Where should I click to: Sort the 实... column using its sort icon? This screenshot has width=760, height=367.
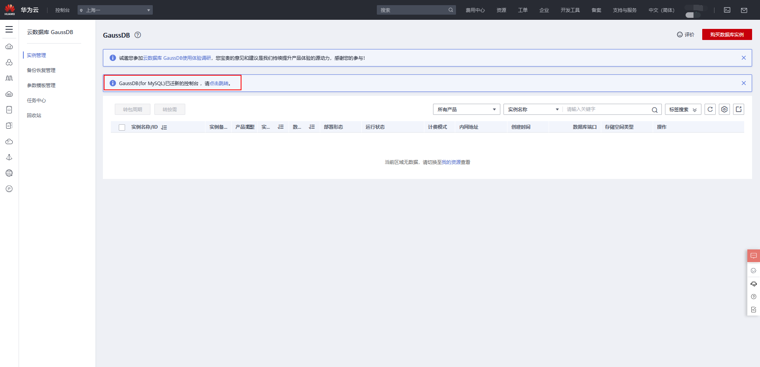click(x=281, y=127)
